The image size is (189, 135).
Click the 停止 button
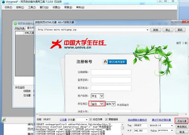click(168, 30)
